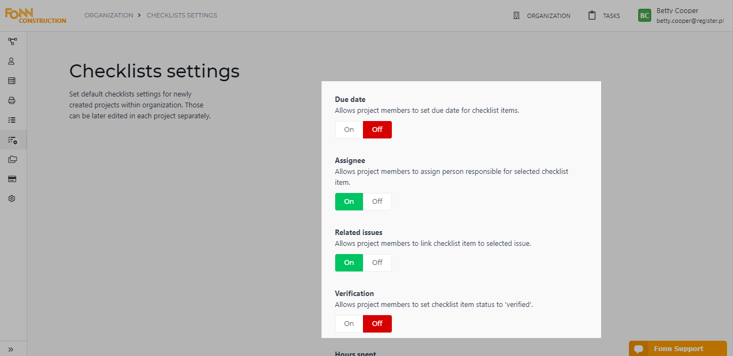Viewport: 733px width, 356px height.
Task: Open the ORGANIZATION top bar item
Action: [542, 15]
